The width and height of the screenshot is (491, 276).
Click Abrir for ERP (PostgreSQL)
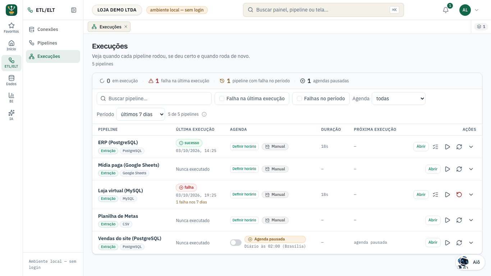coord(421,147)
